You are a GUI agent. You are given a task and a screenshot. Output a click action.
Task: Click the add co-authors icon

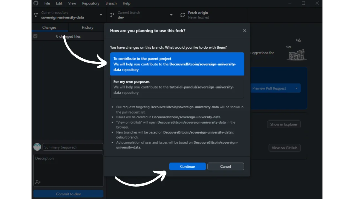pyautogui.click(x=38, y=182)
